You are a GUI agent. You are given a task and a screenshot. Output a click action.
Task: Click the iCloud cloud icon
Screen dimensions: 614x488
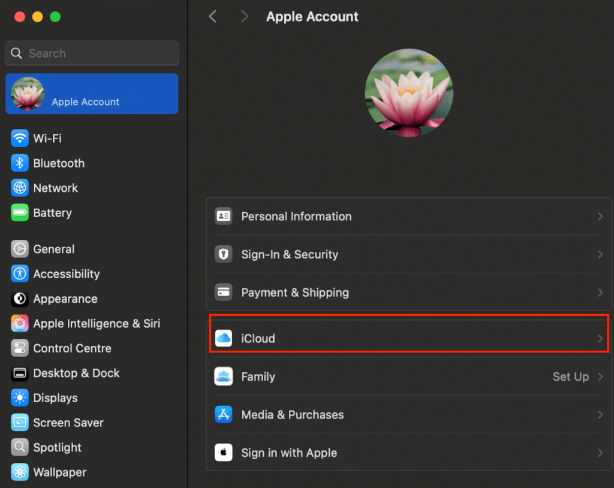pos(224,338)
